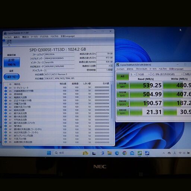Click the SATA/600 | SATA/600 transfer mode field
The image size is (191, 191).
point(59,66)
